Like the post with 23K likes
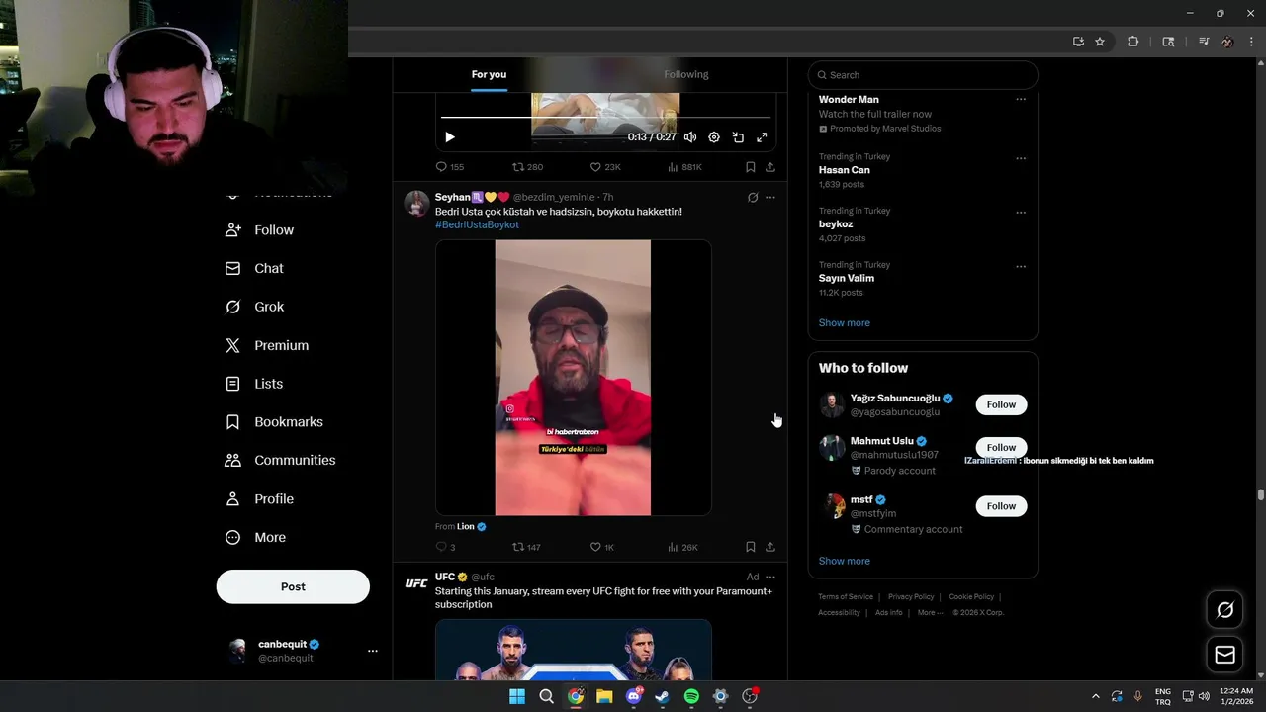Image resolution: width=1266 pixels, height=712 pixels. tap(605, 167)
